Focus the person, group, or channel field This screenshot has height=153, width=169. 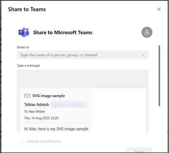pyautogui.click(x=83, y=55)
